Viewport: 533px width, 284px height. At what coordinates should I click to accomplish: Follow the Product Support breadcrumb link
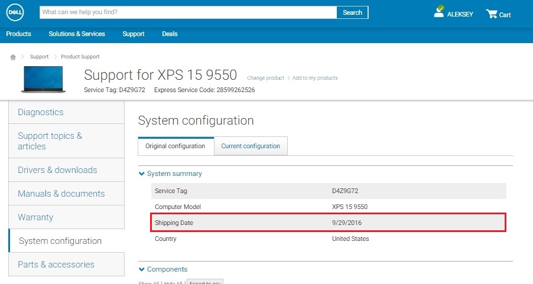coord(80,57)
